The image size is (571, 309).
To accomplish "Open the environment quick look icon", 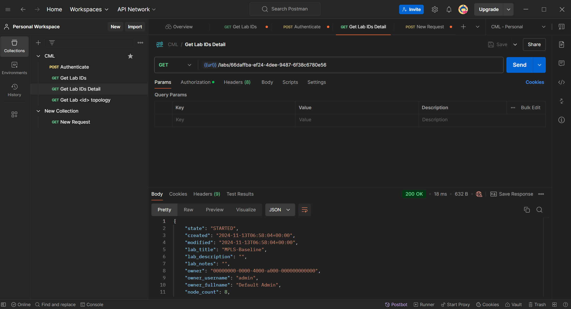I will (x=562, y=27).
